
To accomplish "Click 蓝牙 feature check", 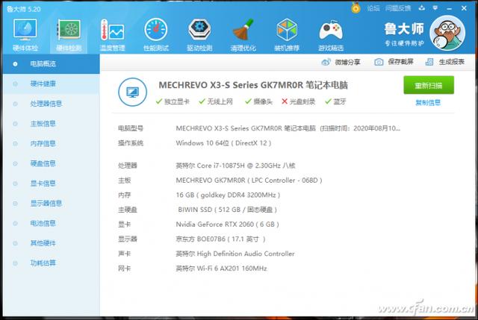I will tap(335, 101).
